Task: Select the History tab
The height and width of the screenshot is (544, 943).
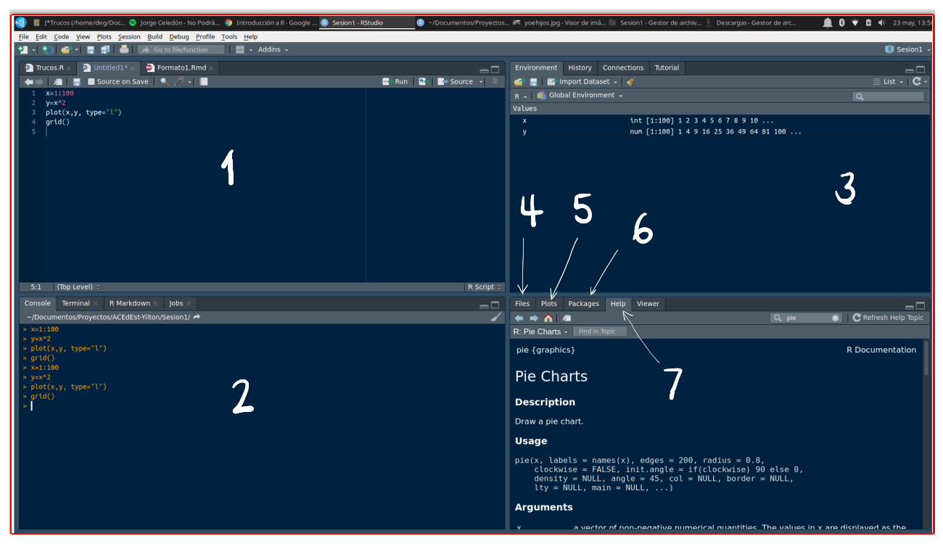Action: (580, 67)
